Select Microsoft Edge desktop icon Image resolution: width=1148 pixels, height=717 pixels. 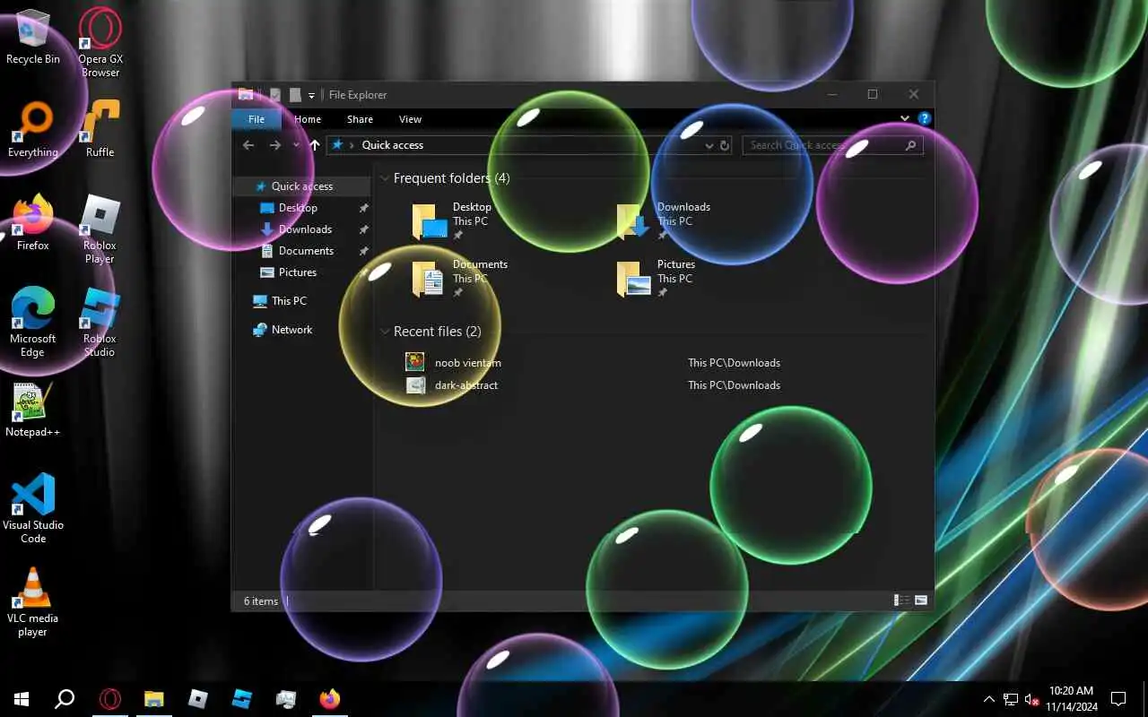click(x=33, y=323)
